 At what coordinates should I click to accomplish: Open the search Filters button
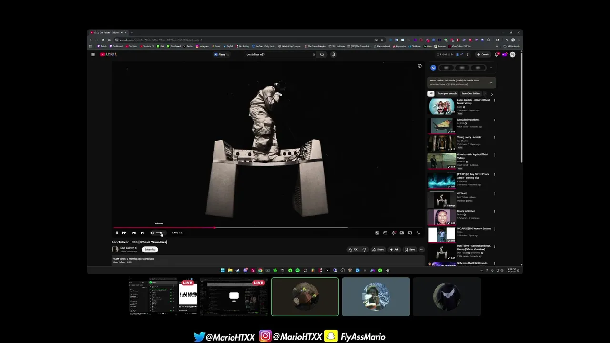pos(222,55)
